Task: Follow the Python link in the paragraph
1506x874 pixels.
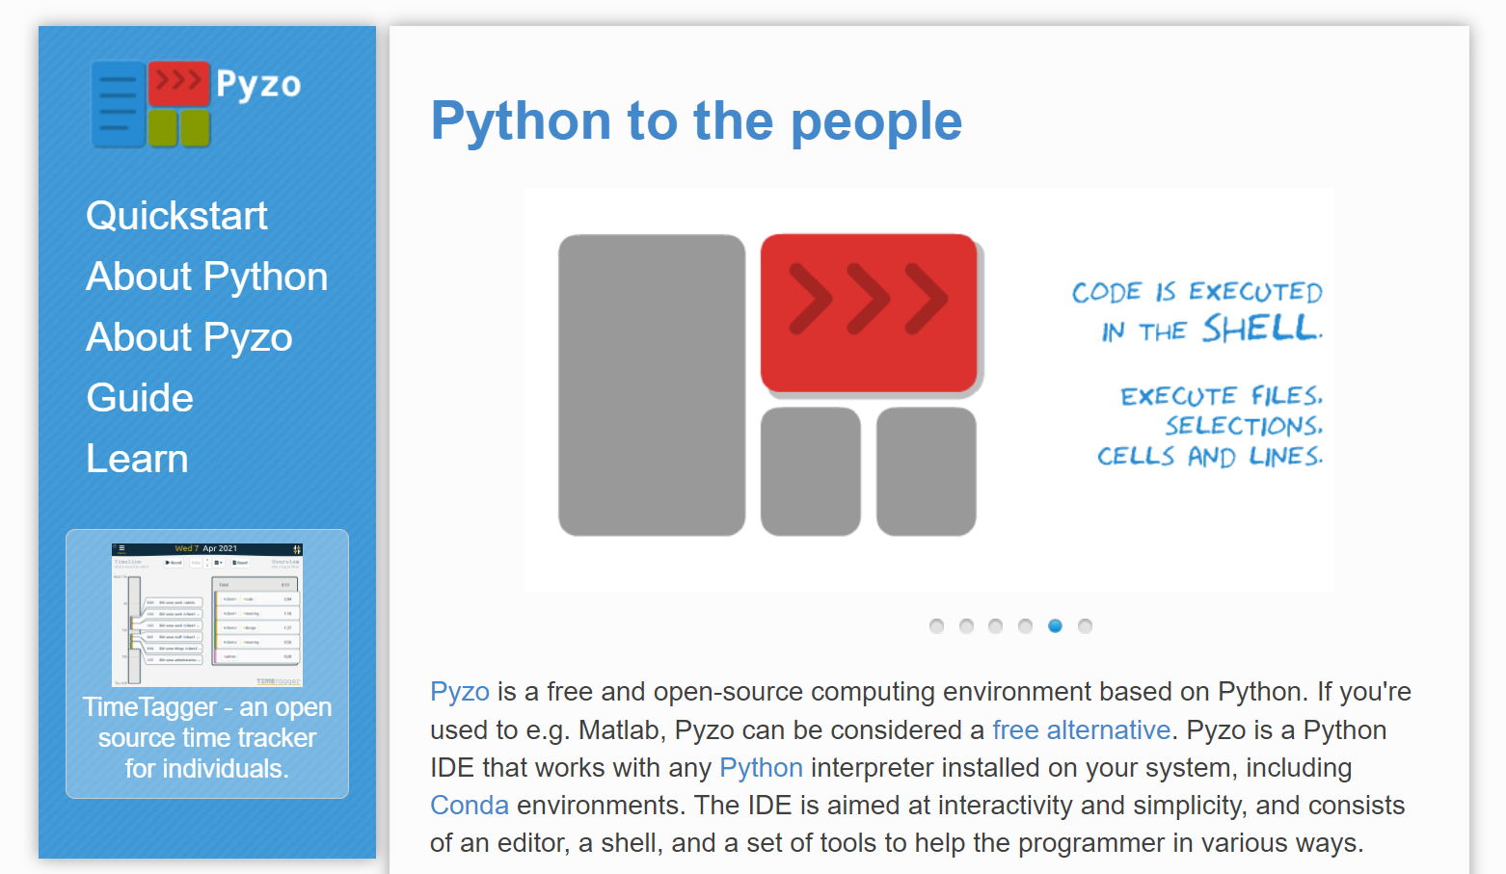Action: click(x=761, y=768)
